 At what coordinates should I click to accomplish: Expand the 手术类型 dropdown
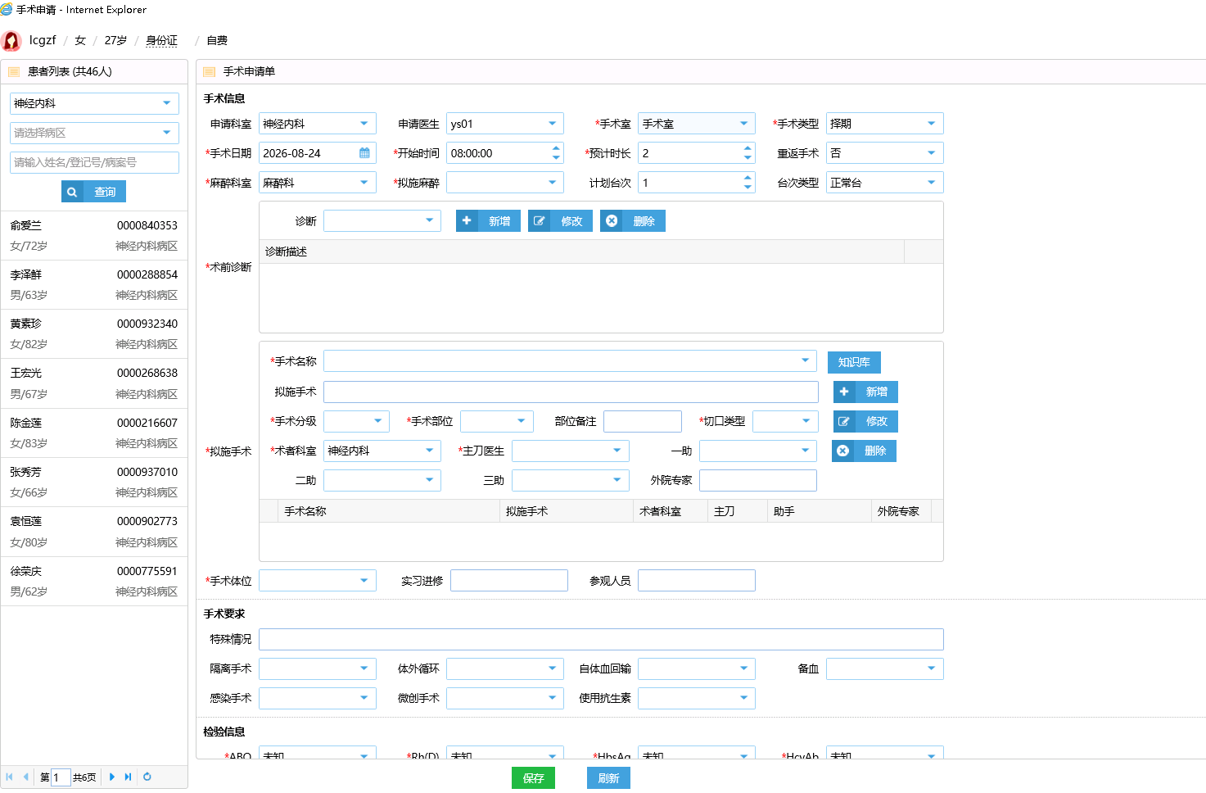tap(931, 124)
